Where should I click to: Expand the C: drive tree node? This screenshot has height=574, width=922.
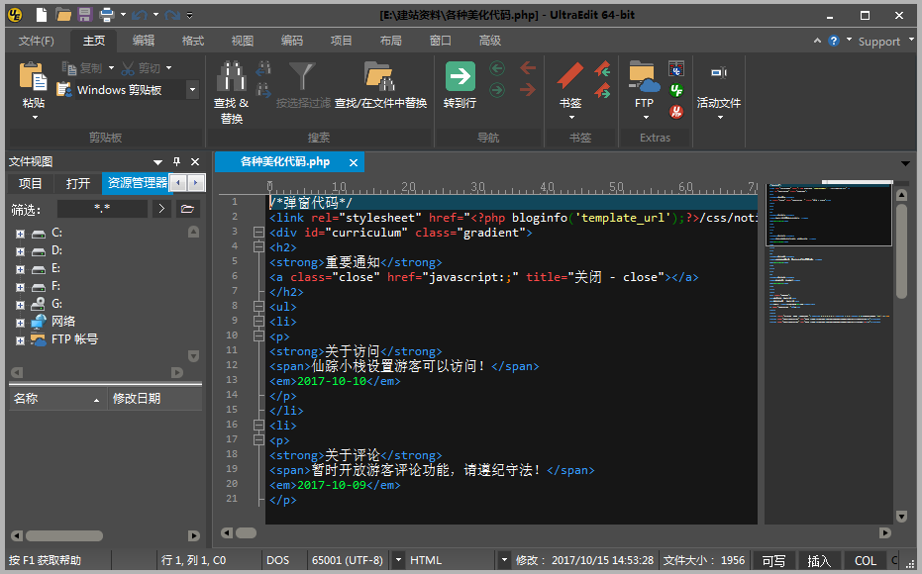pos(20,233)
